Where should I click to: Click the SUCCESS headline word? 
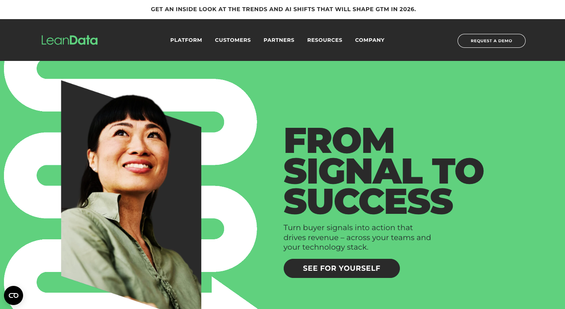tap(368, 201)
